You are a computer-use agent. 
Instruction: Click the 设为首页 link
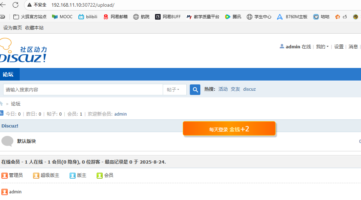coord(13,28)
